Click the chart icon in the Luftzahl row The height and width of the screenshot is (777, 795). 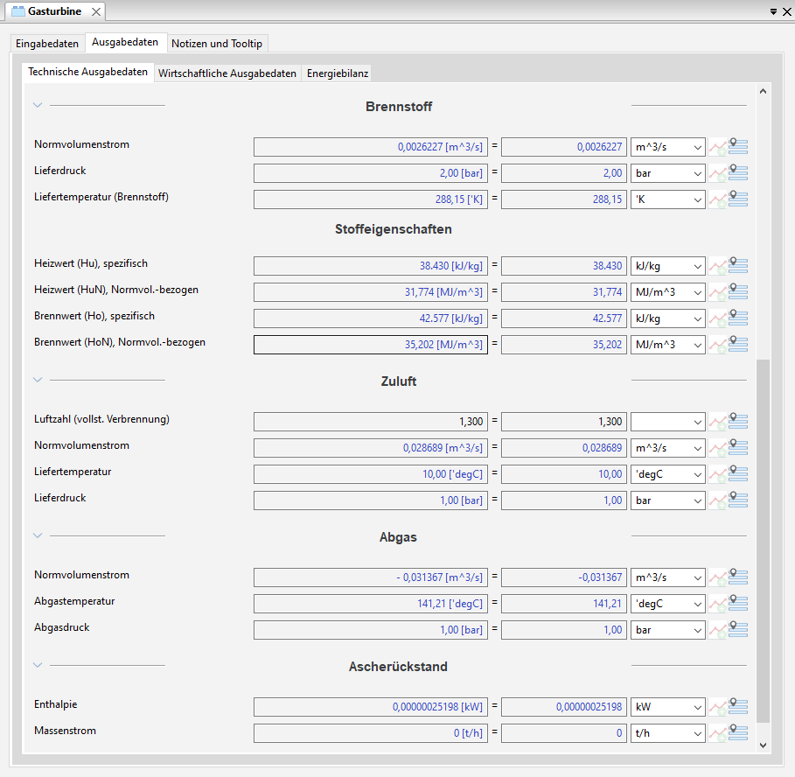717,422
